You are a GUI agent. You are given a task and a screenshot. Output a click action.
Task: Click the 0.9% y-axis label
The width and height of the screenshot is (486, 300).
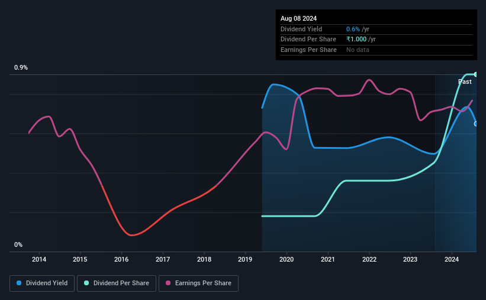click(21, 67)
